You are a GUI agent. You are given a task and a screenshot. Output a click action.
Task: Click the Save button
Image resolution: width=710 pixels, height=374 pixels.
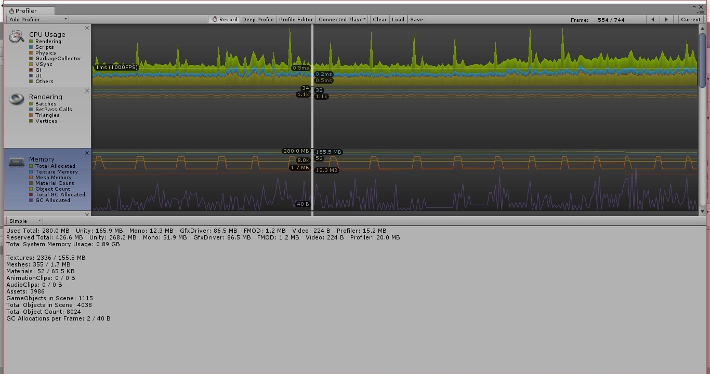(x=416, y=20)
